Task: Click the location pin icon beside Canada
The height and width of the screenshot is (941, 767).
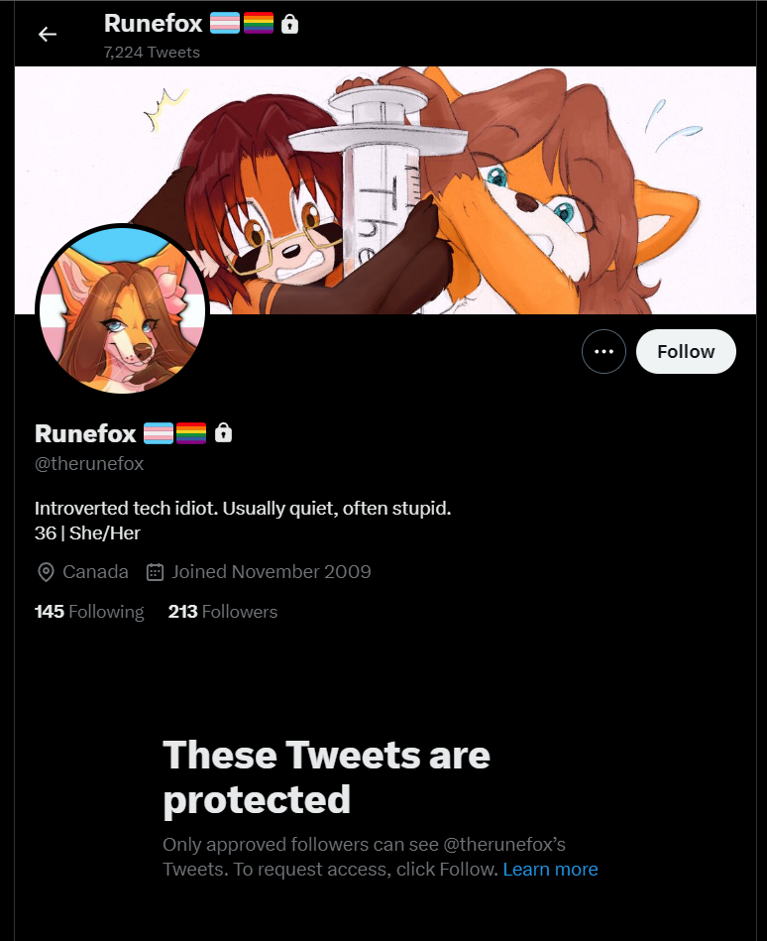Action: 46,572
